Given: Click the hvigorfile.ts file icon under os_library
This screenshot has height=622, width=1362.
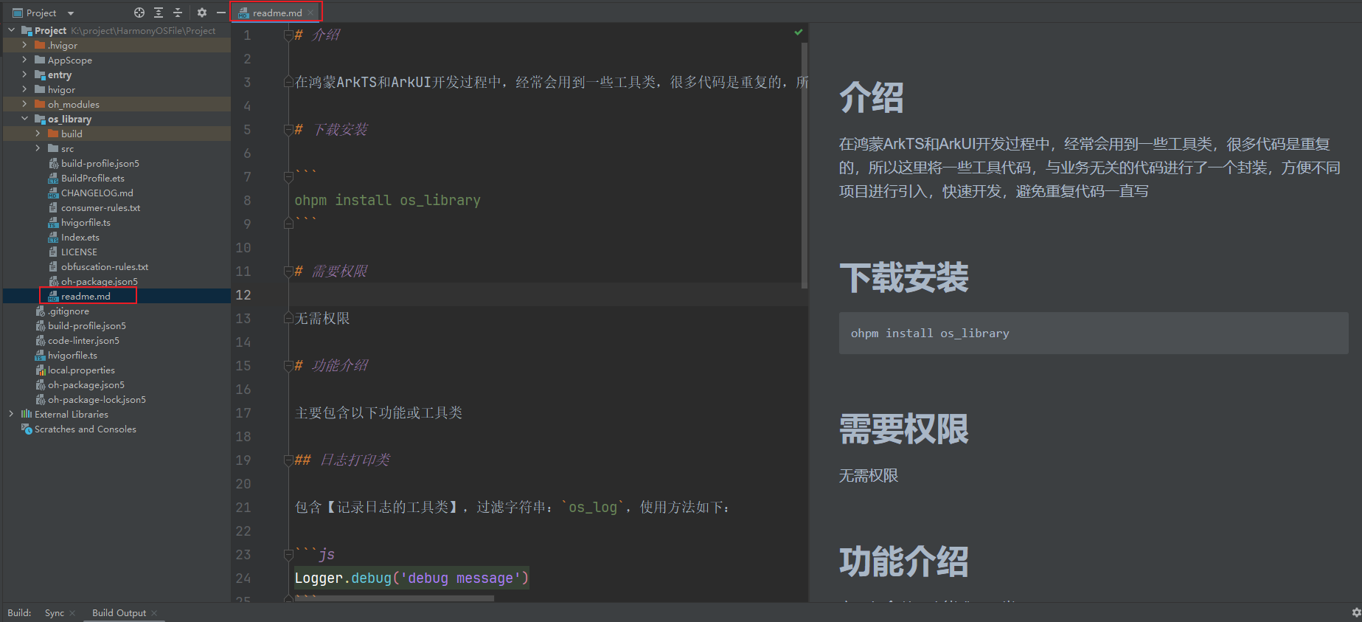Looking at the screenshot, I should click(53, 222).
